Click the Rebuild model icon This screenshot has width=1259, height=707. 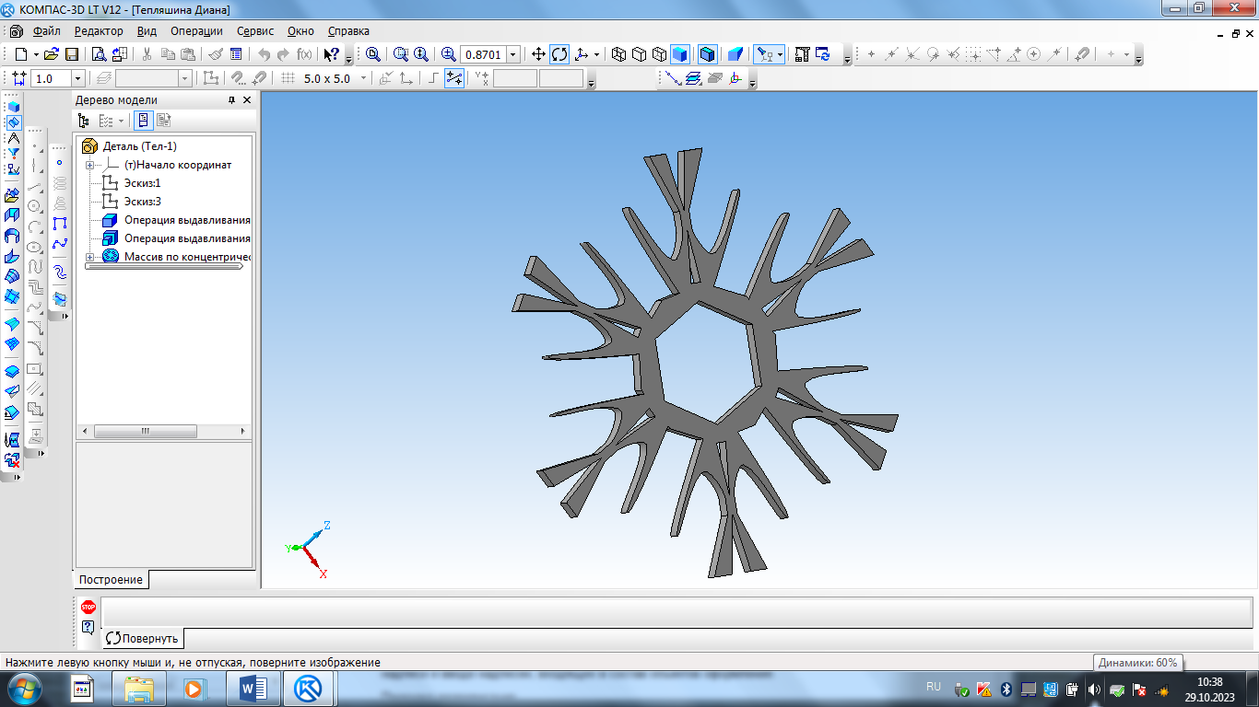pos(823,54)
